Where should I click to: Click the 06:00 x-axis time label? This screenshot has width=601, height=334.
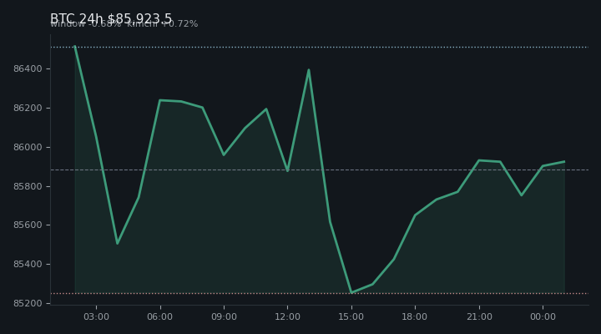pyautogui.click(x=160, y=316)
